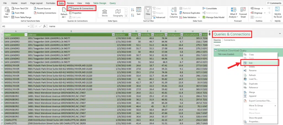Open the address column filter dropdown
The image size is (283, 125).
click(113, 35)
